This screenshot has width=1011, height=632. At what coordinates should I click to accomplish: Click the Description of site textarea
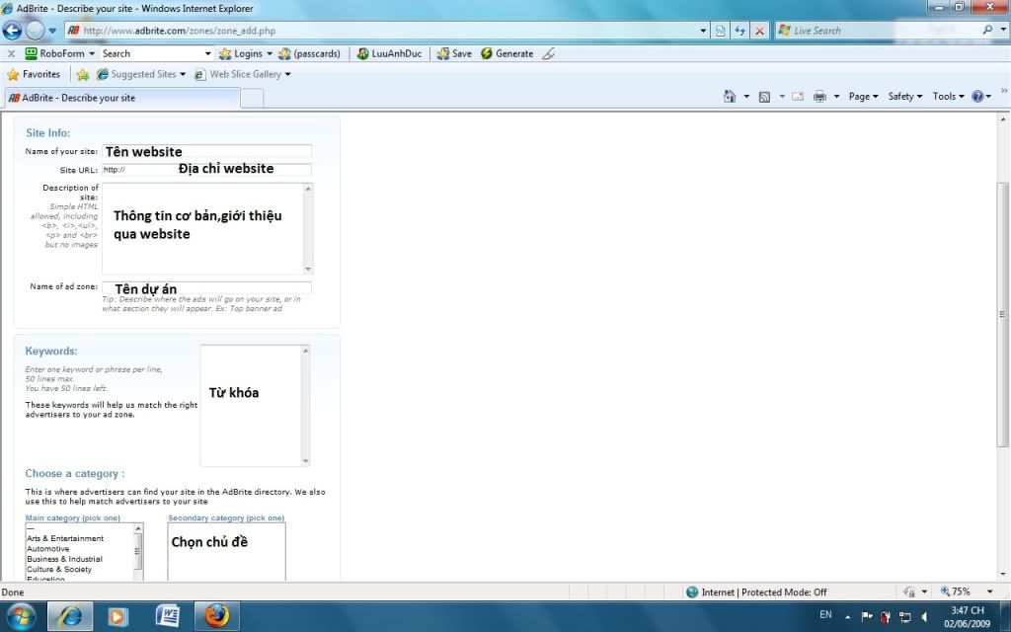coord(207,228)
